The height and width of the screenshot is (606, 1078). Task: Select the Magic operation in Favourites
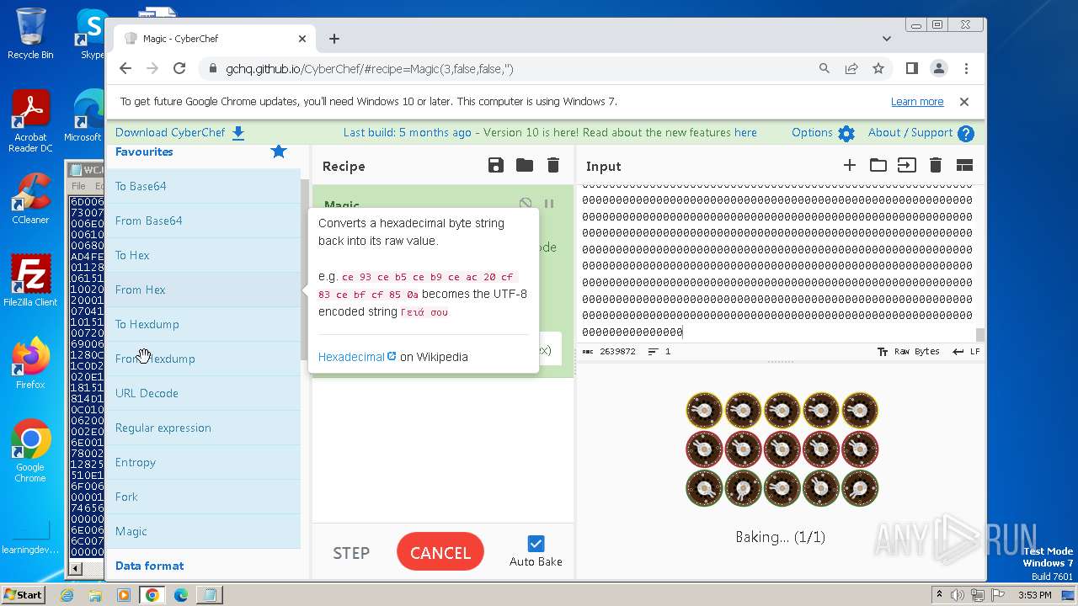(203, 531)
